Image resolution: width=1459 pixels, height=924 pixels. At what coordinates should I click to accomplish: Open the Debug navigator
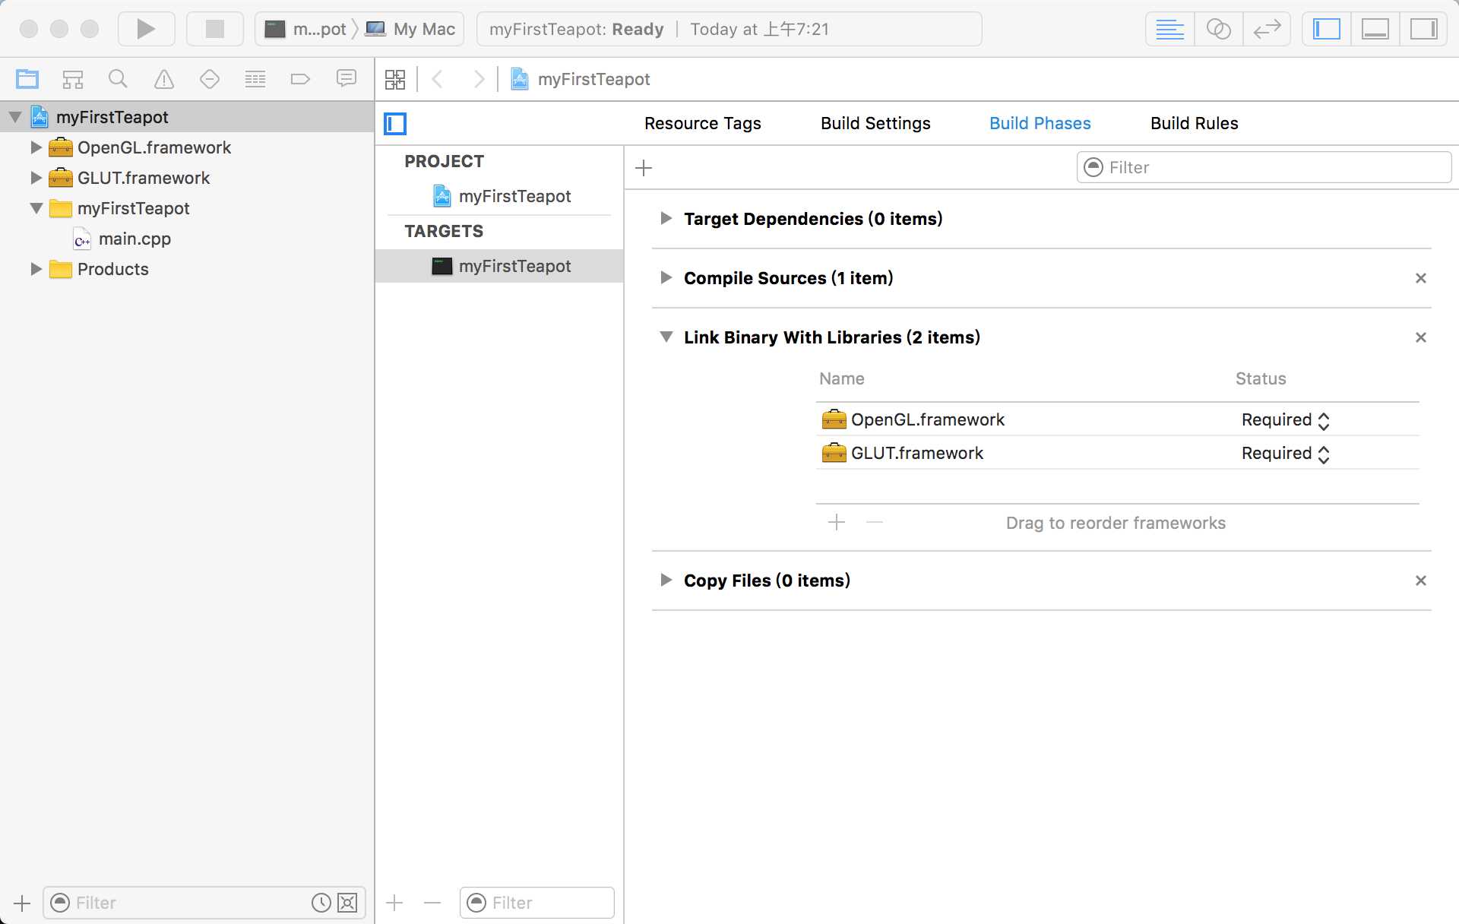pos(255,78)
